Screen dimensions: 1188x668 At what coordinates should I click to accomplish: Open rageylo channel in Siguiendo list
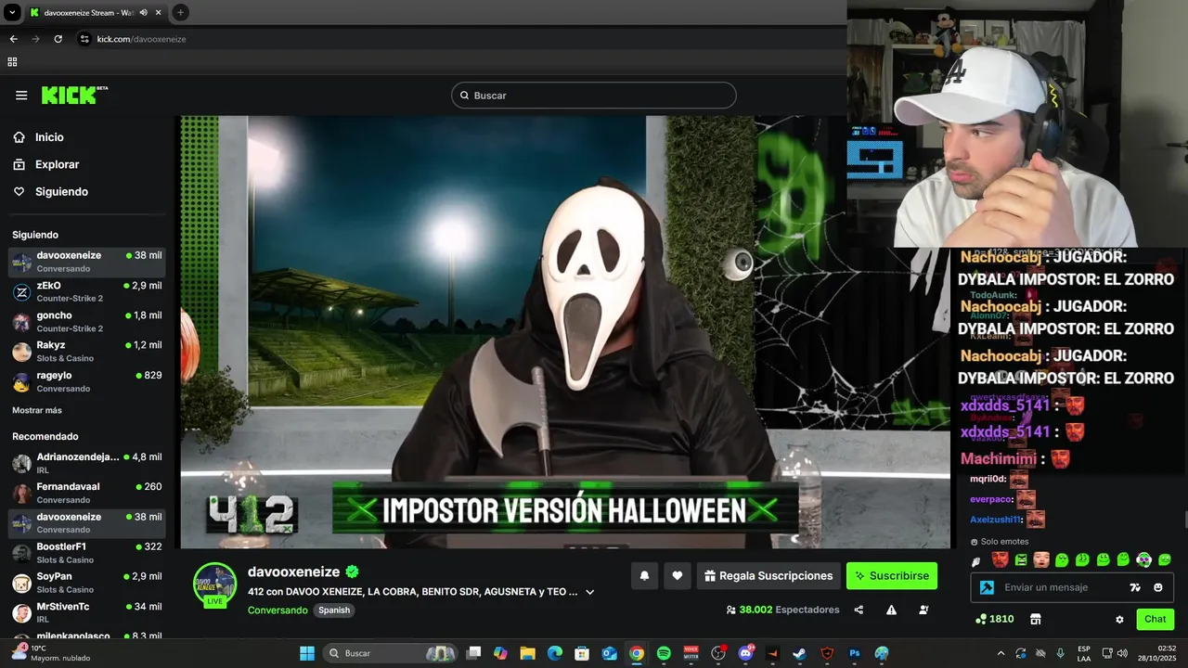(x=87, y=381)
